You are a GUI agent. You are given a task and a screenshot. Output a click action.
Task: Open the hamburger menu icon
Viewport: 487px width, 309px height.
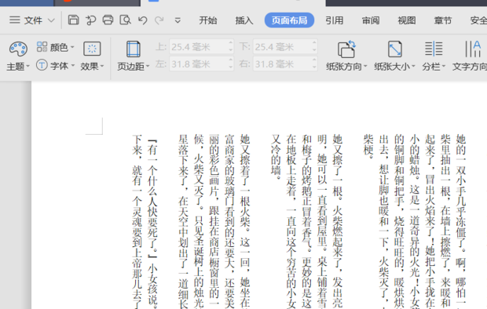click(15, 20)
